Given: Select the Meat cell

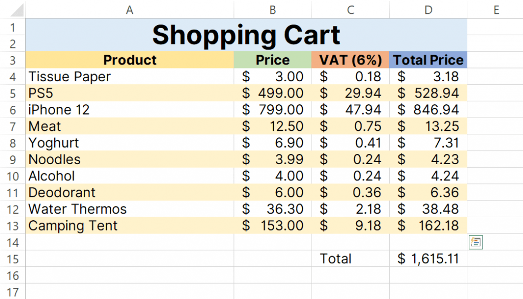Looking at the screenshot, I should click(x=130, y=126).
